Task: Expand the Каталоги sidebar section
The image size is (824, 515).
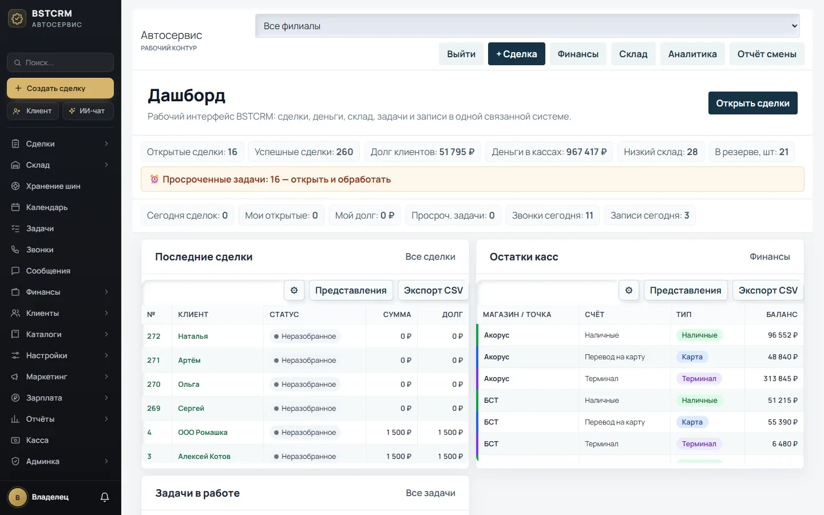Action: (61, 334)
